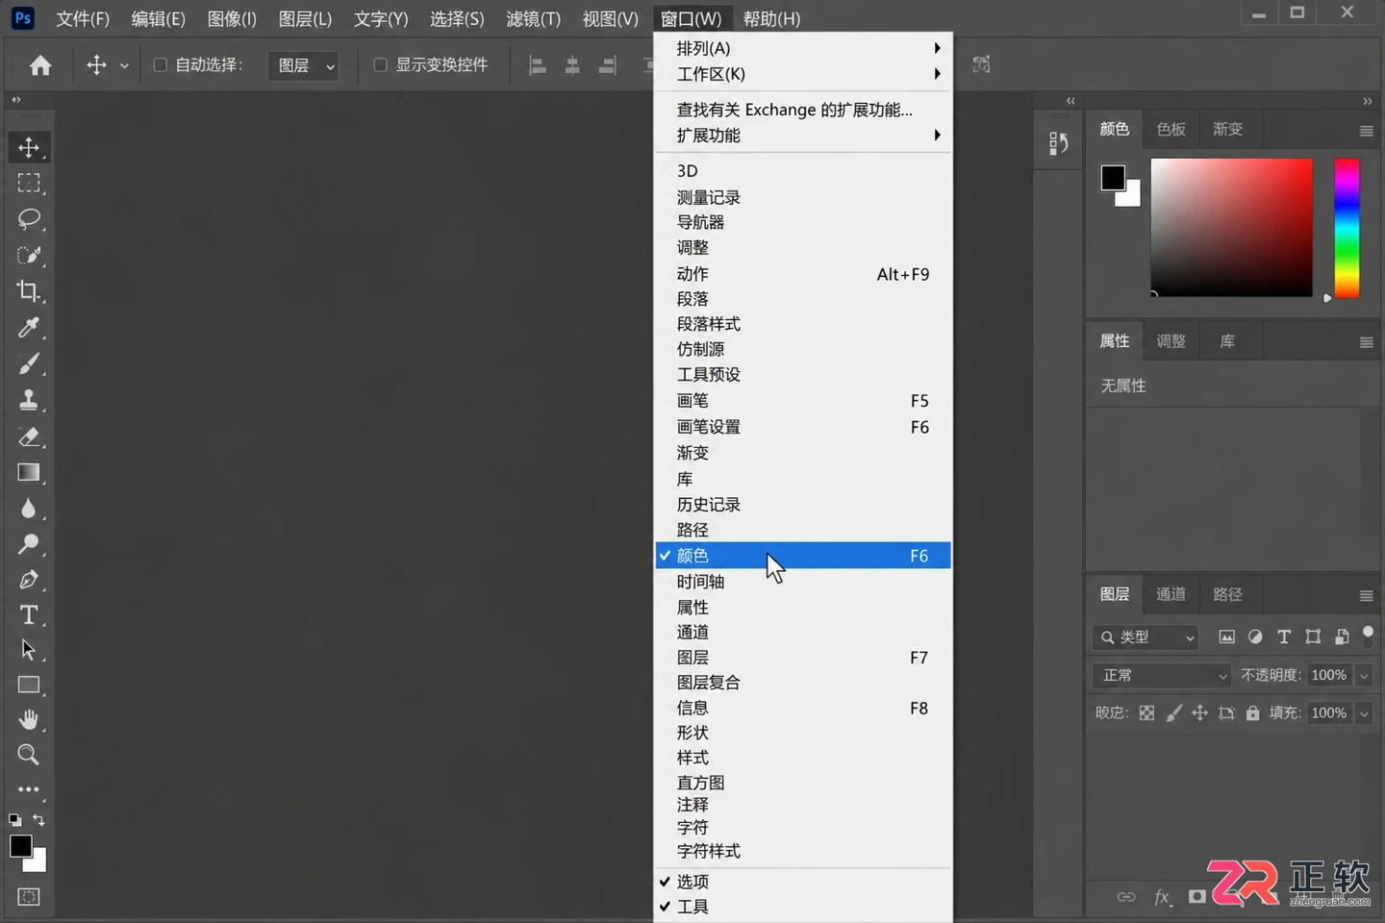
Task: Open the Layers panel flyout menu
Action: click(1366, 596)
